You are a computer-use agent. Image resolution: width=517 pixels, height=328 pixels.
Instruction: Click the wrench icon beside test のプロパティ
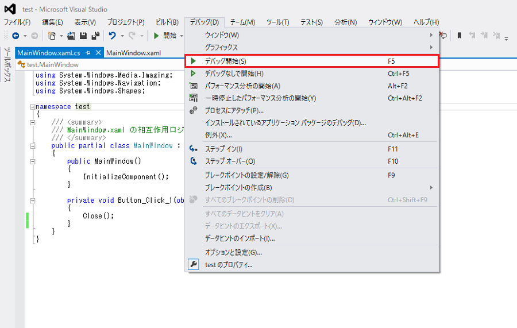(x=194, y=264)
